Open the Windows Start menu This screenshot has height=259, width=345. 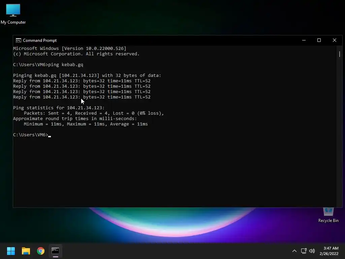pyautogui.click(x=11, y=251)
